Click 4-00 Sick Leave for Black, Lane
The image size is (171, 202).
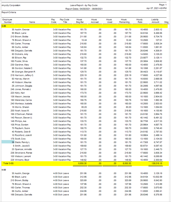pos(61,177)
